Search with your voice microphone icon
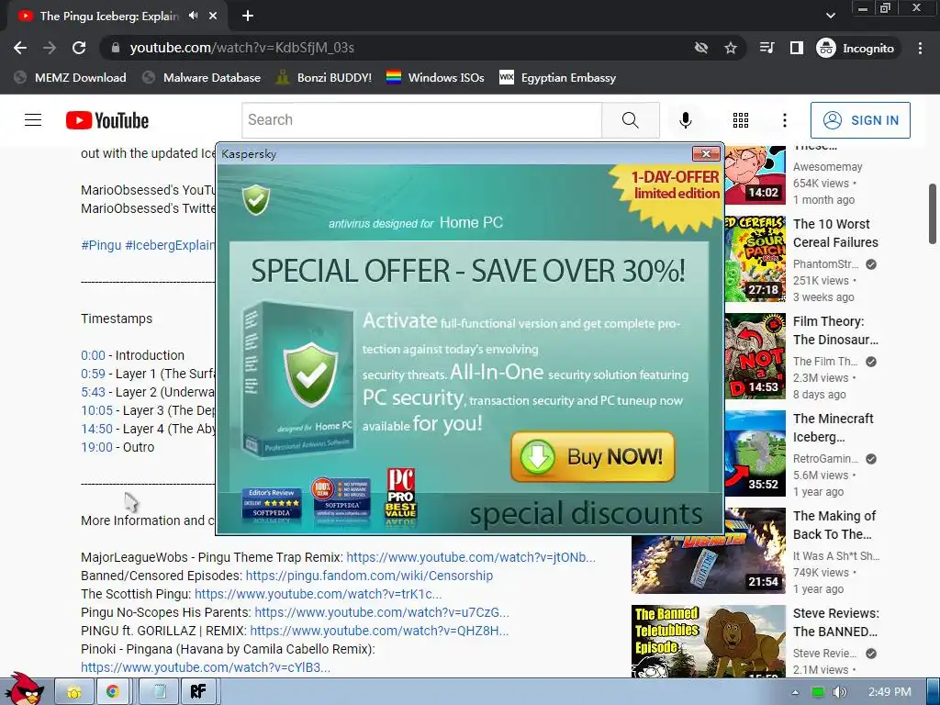Viewport: 940px width, 705px height. pyautogui.click(x=685, y=120)
